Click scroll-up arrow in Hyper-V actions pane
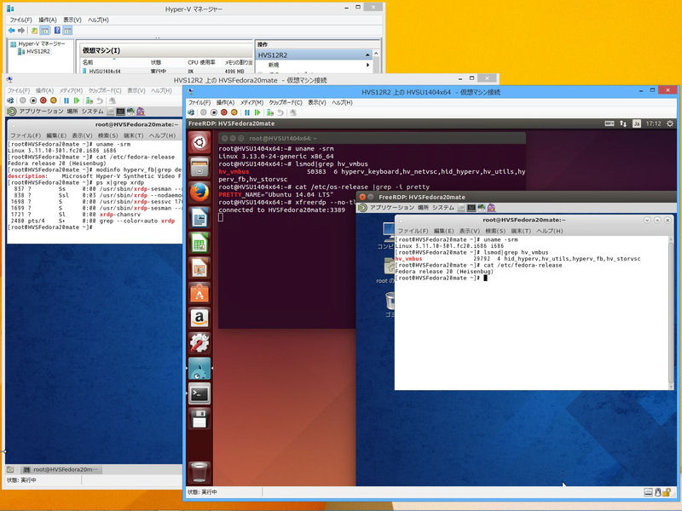Viewport: 682px width, 511px height. [376, 54]
